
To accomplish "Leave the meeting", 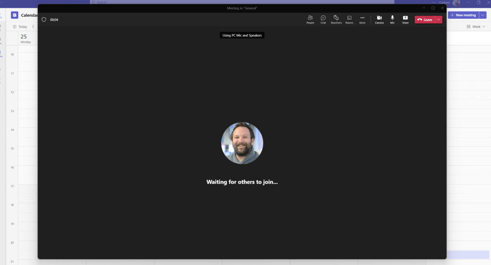I will [424, 20].
